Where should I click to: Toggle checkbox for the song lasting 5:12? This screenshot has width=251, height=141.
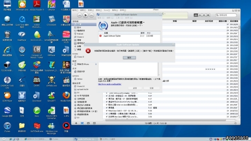click(107, 108)
